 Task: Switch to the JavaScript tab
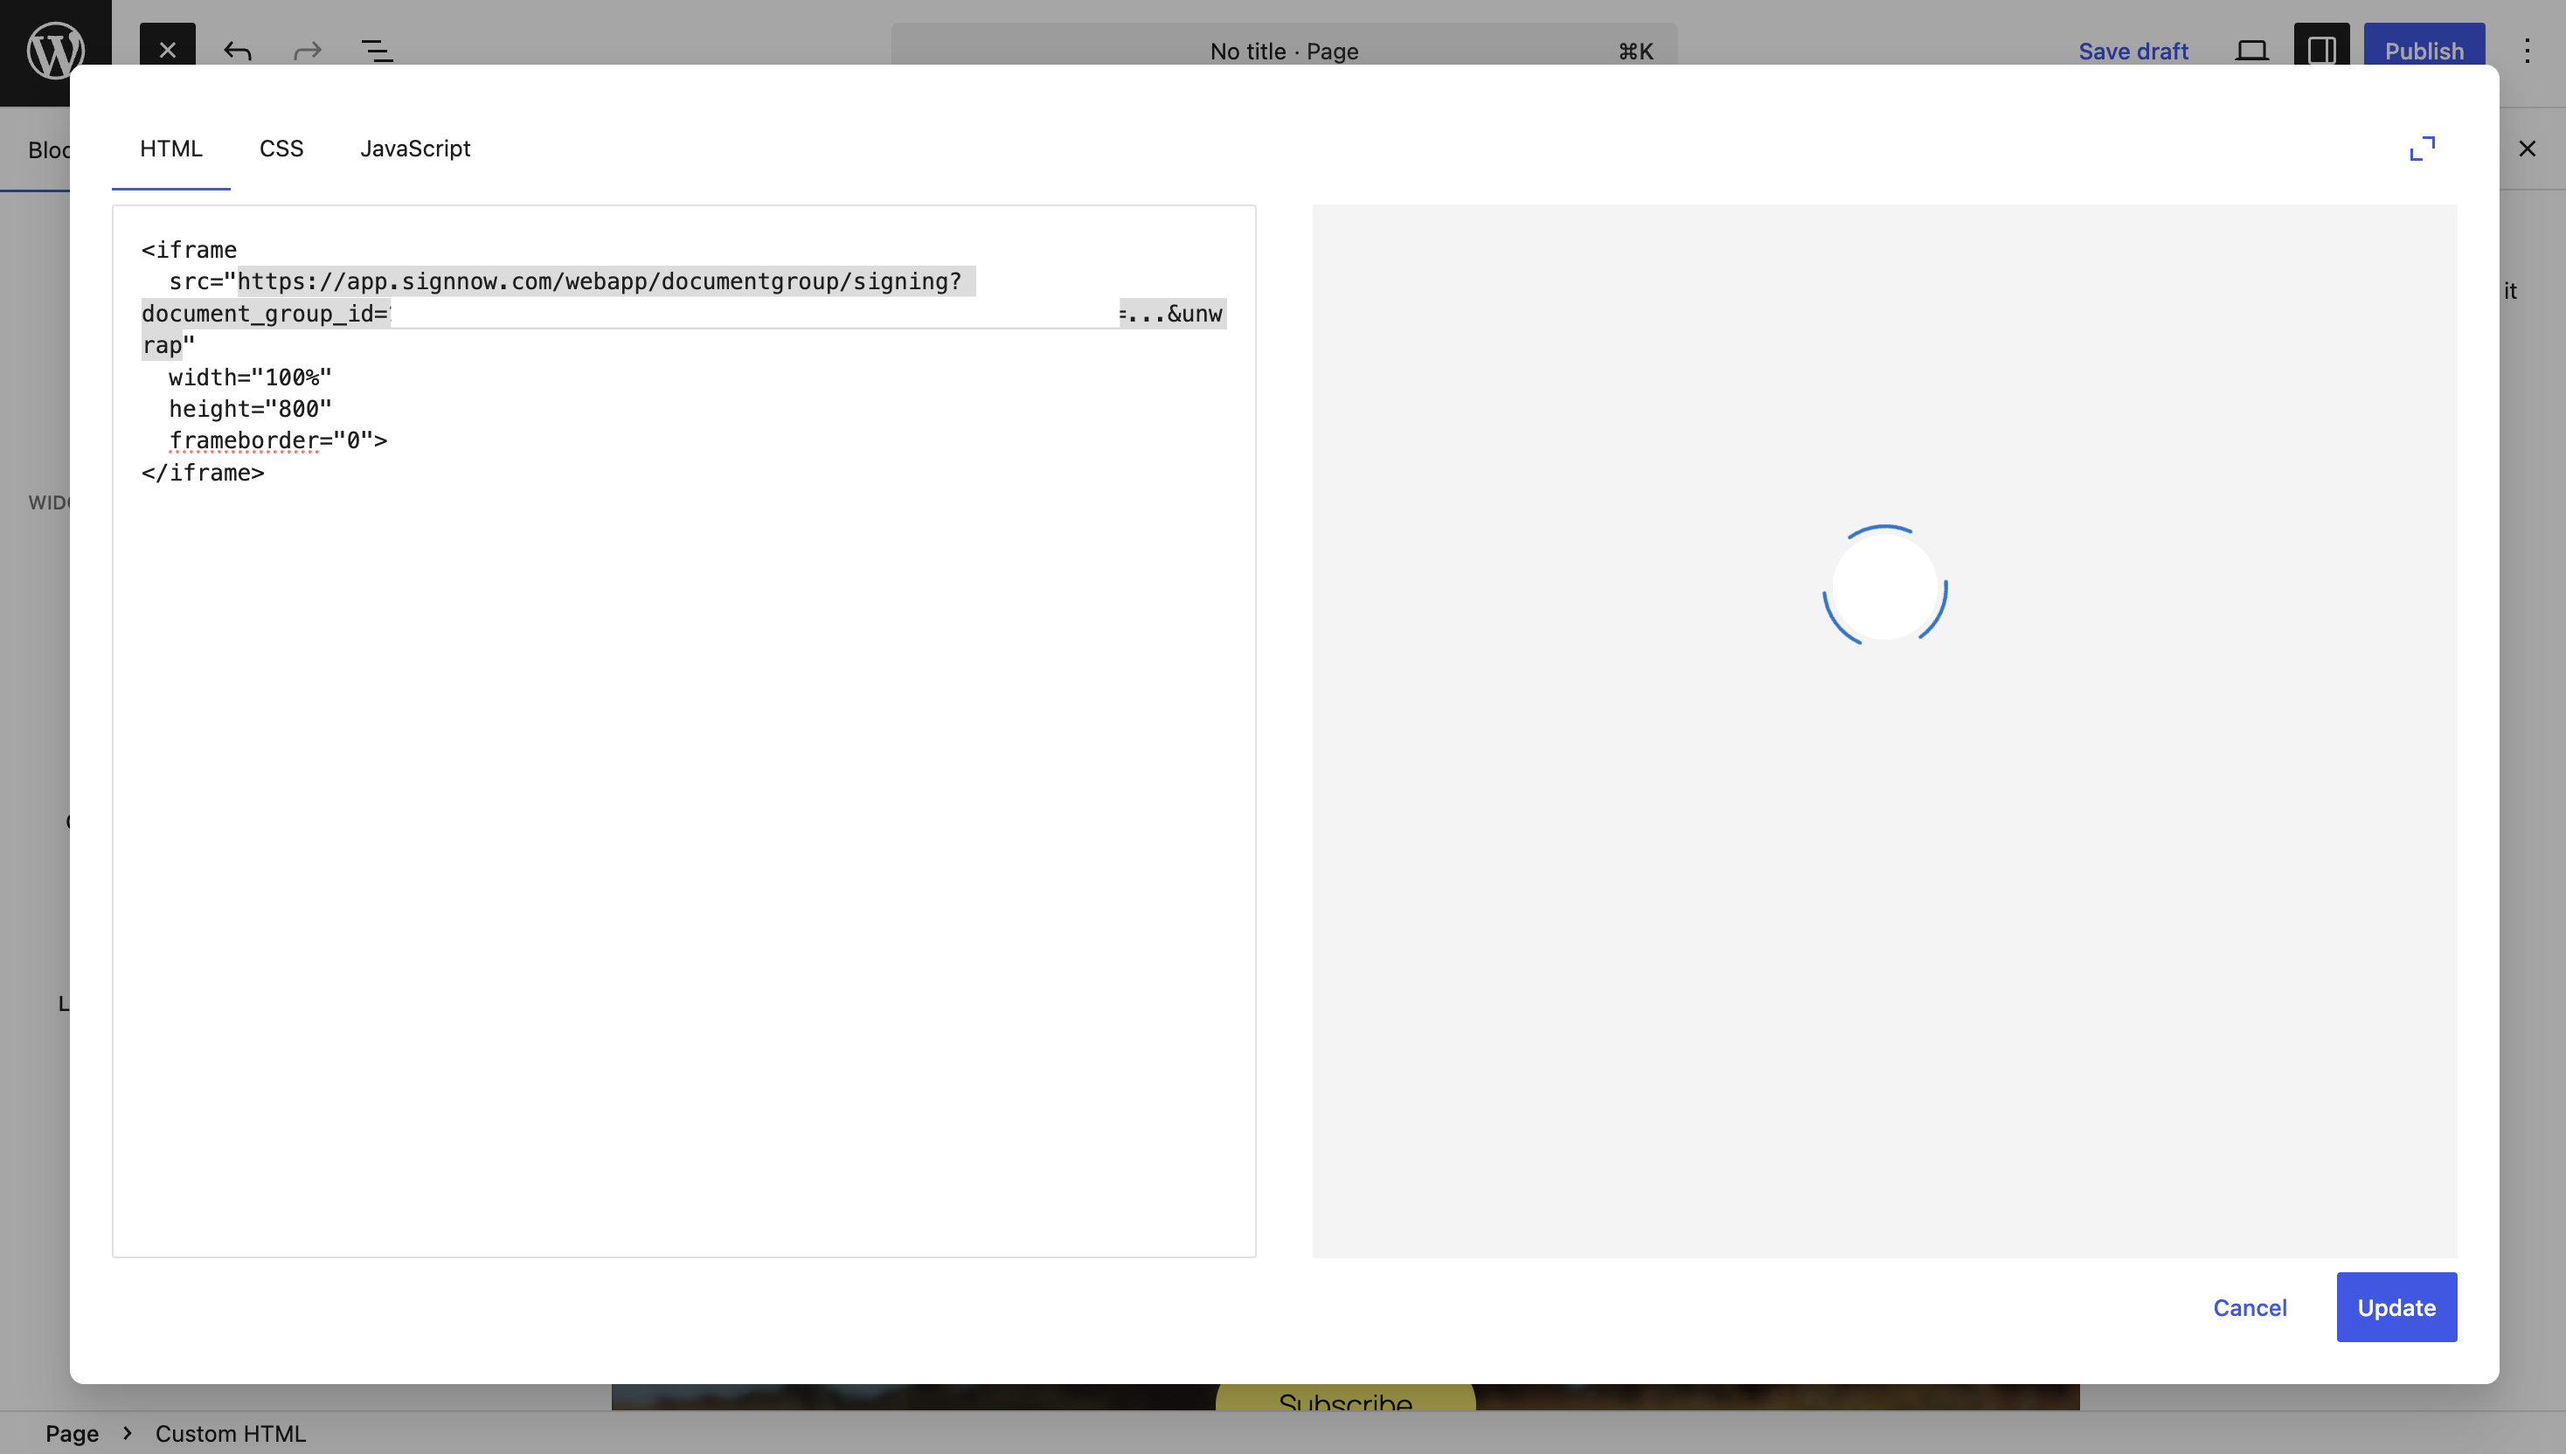pyautogui.click(x=415, y=149)
